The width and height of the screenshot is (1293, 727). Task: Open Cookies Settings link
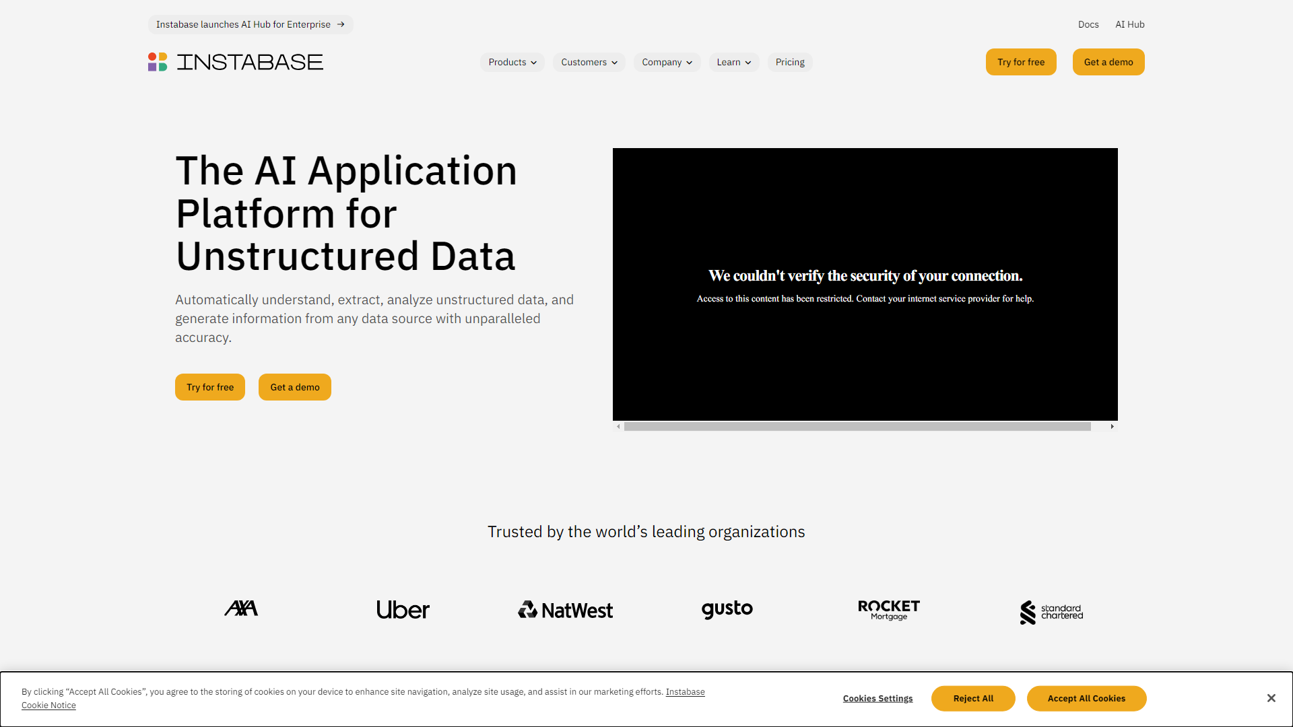tap(877, 699)
